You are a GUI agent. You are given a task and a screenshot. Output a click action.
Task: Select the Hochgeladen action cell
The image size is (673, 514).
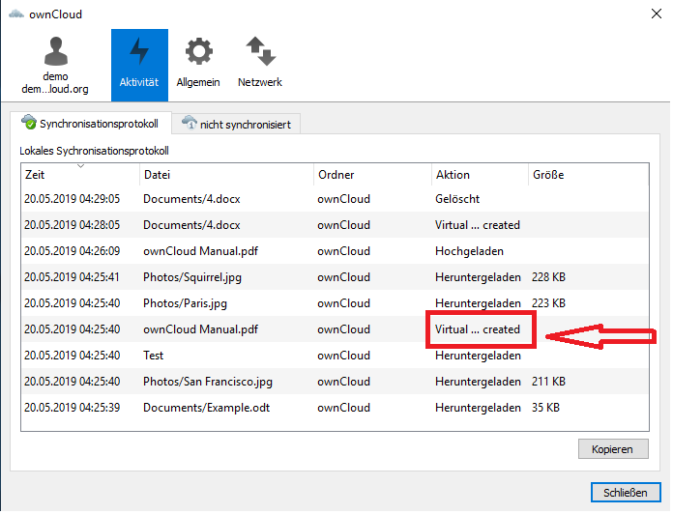(x=470, y=251)
